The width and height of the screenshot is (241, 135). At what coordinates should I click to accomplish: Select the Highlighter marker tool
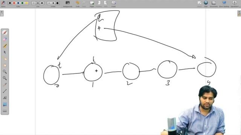coord(5,46)
